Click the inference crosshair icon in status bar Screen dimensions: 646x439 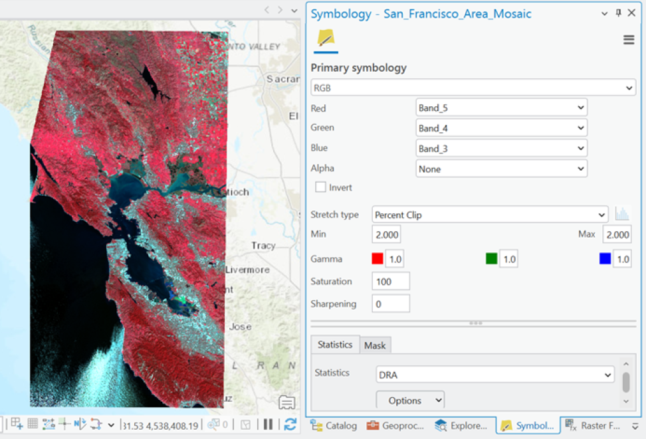pos(64,423)
